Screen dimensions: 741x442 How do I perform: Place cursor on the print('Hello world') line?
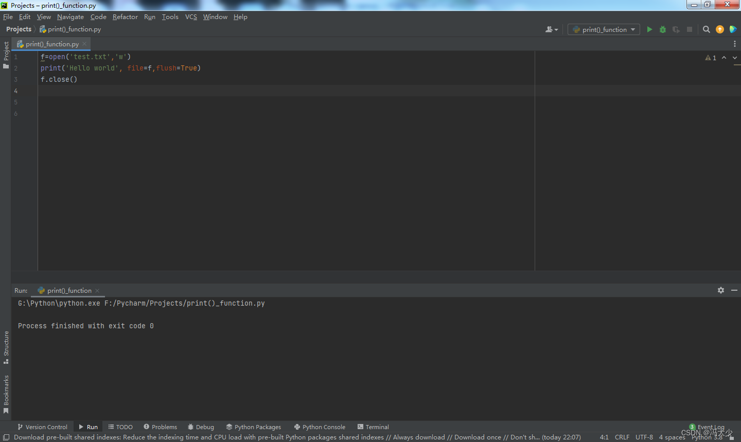click(x=121, y=68)
